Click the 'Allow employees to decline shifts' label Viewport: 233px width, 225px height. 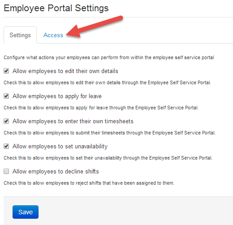click(x=56, y=172)
